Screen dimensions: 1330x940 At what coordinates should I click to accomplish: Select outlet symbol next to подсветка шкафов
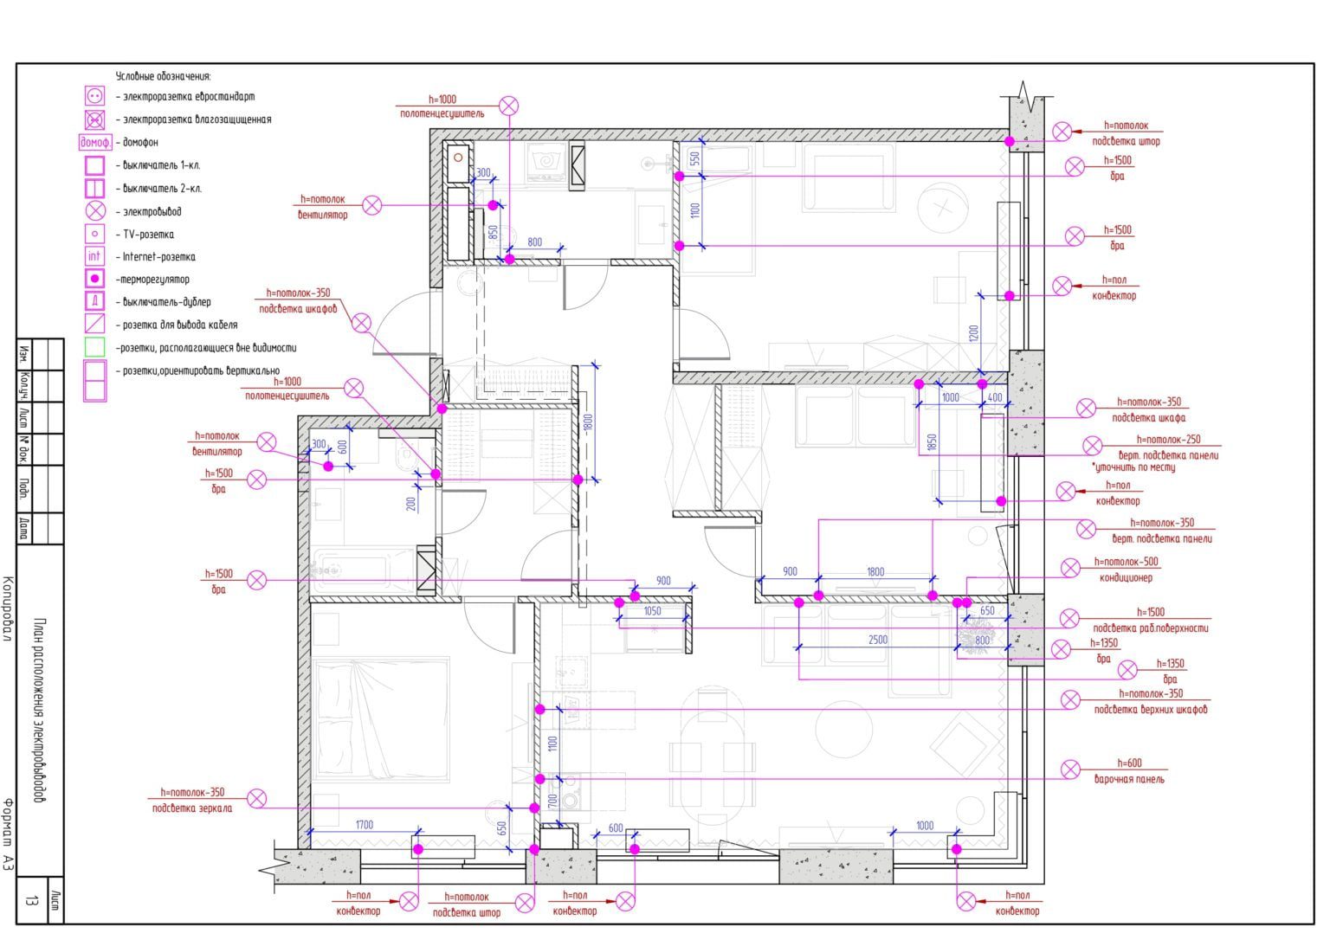coord(361,324)
